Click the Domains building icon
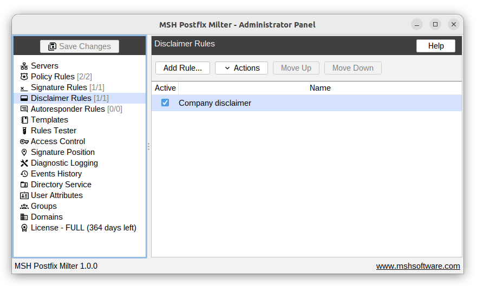This screenshot has height=286, width=477. (24, 217)
